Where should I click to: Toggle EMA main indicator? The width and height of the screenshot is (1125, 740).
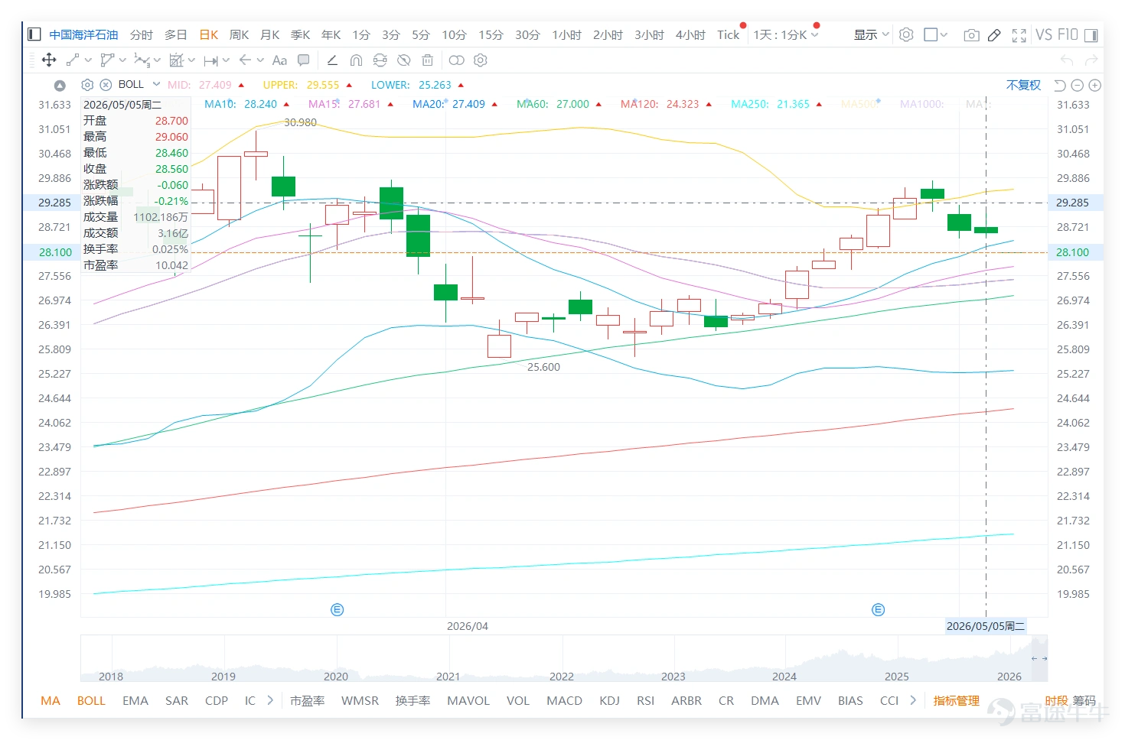[x=135, y=700]
